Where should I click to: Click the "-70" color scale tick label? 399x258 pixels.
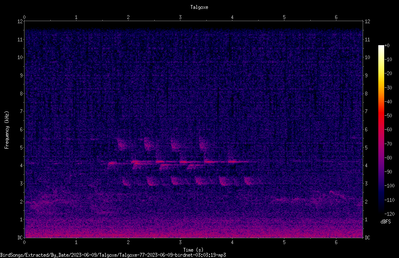pyautogui.click(x=388, y=144)
